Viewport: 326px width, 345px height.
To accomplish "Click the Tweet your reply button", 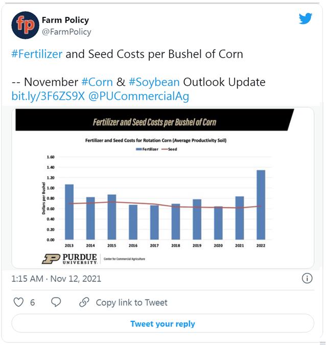I will coord(163,324).
